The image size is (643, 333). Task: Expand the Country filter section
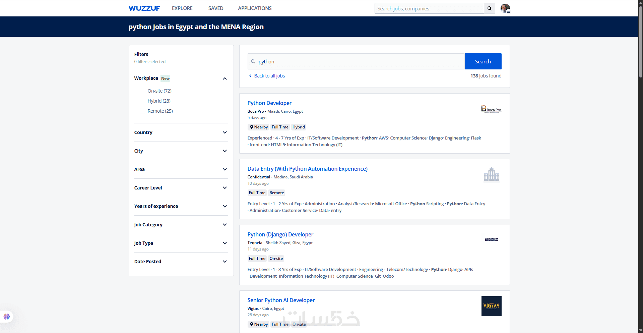click(x=181, y=132)
